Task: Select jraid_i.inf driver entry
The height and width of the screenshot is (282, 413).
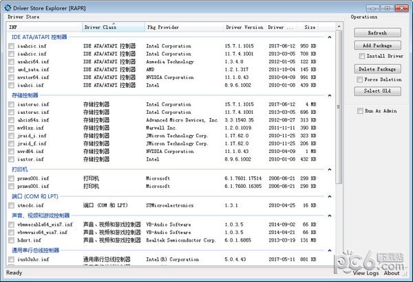Action: pyautogui.click(x=32, y=136)
